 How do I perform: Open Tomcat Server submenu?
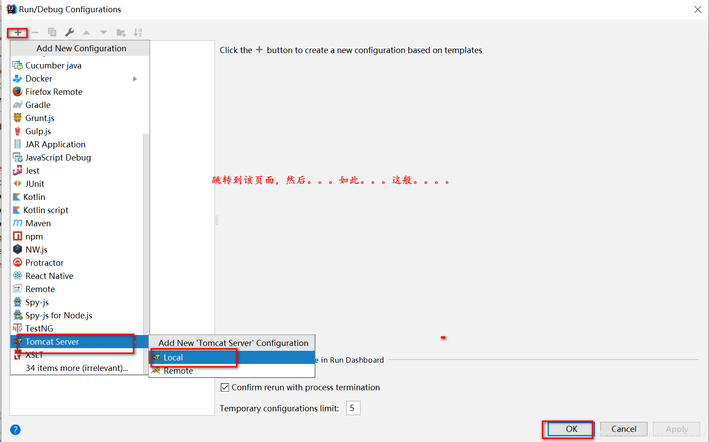click(x=76, y=342)
